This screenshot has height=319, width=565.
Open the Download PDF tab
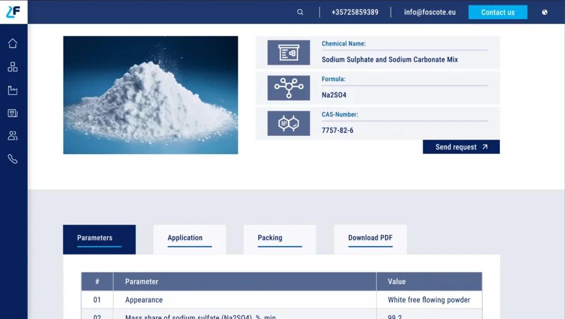point(370,240)
